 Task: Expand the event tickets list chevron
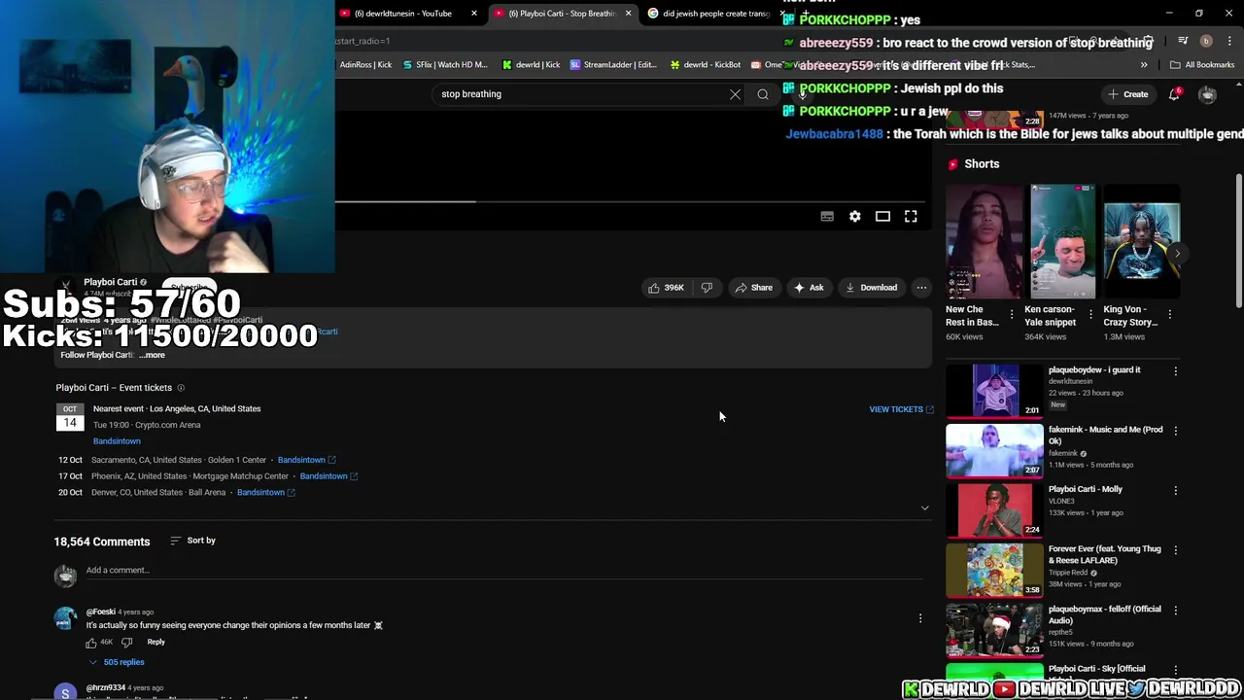[924, 508]
